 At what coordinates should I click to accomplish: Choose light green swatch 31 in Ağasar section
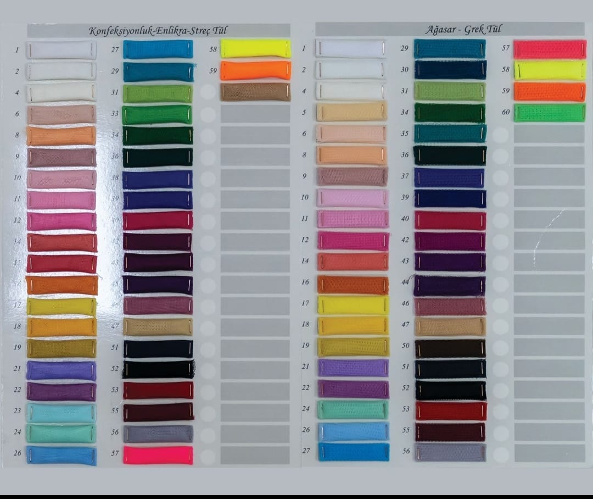(x=450, y=91)
